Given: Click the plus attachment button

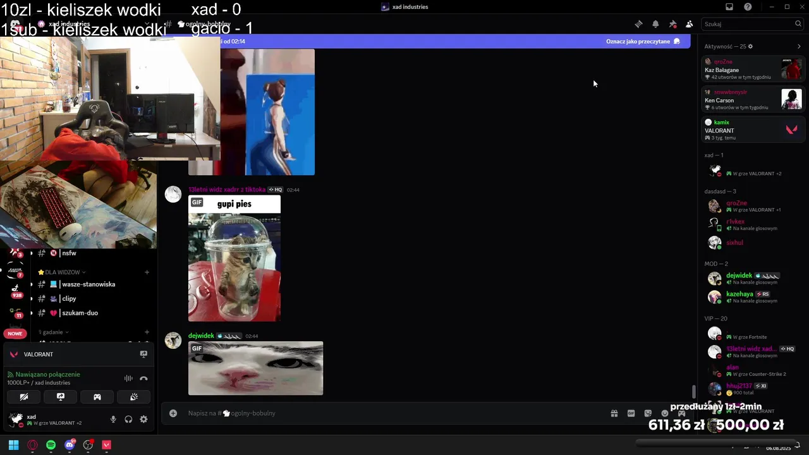Looking at the screenshot, I should tap(173, 413).
